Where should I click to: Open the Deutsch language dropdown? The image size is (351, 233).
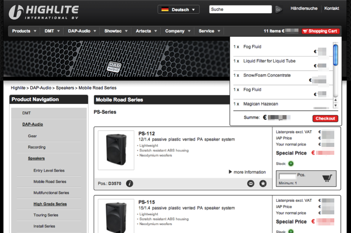[178, 10]
